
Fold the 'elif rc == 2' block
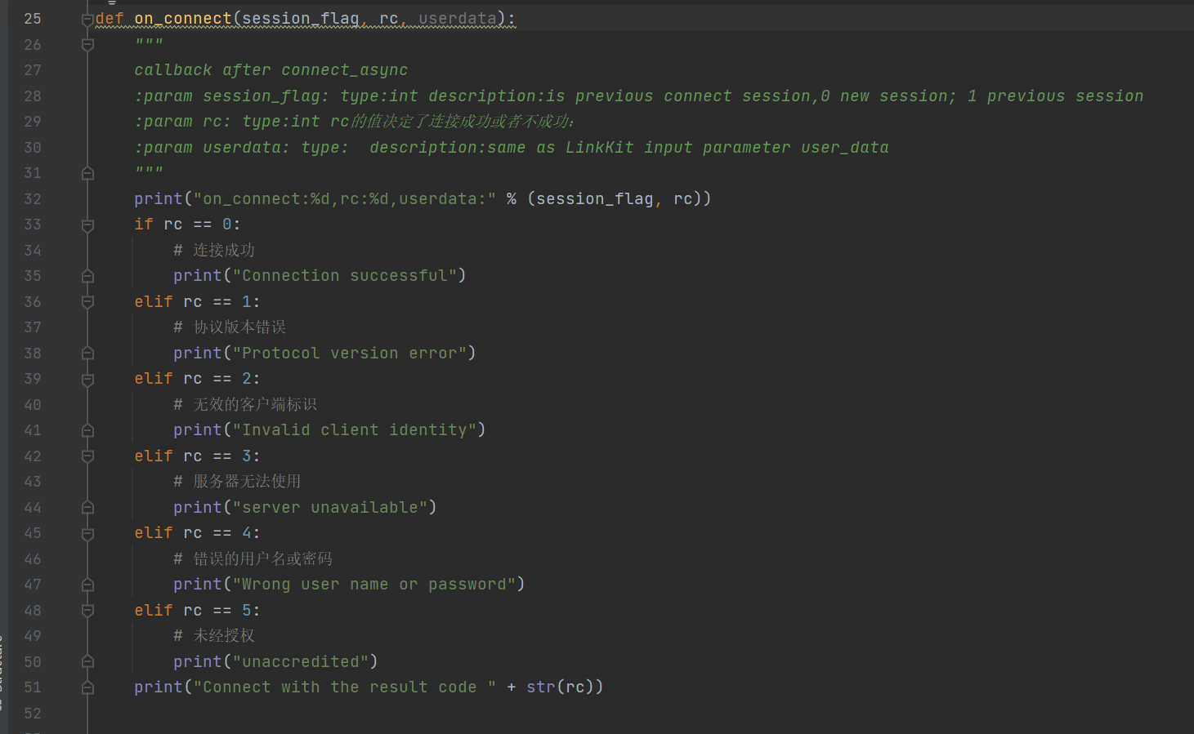click(x=87, y=380)
